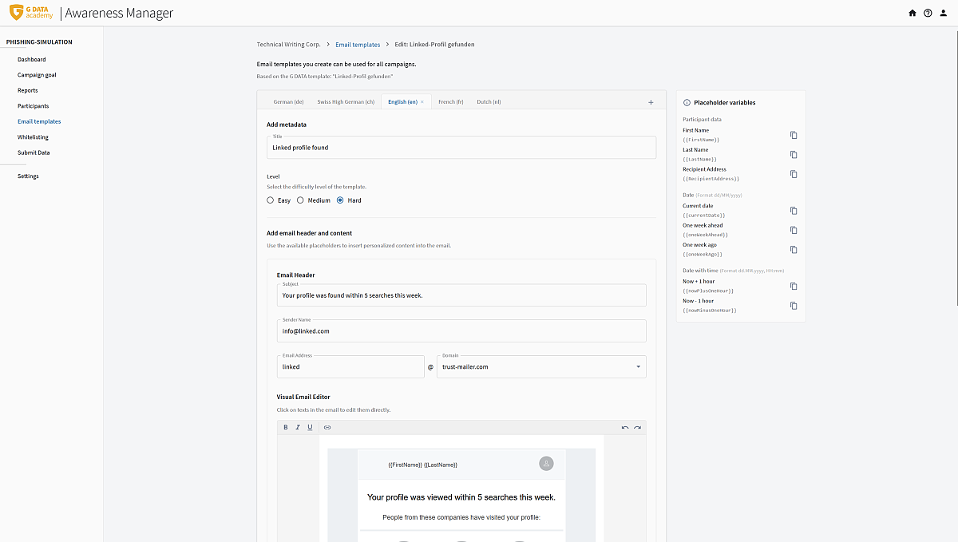Viewport: 958px width, 542px height.
Task: Apply underline formatting in email editor
Action: (310, 427)
